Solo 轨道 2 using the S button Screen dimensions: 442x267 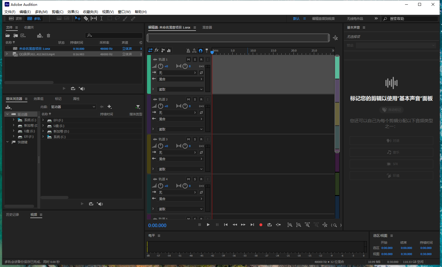pos(195,99)
